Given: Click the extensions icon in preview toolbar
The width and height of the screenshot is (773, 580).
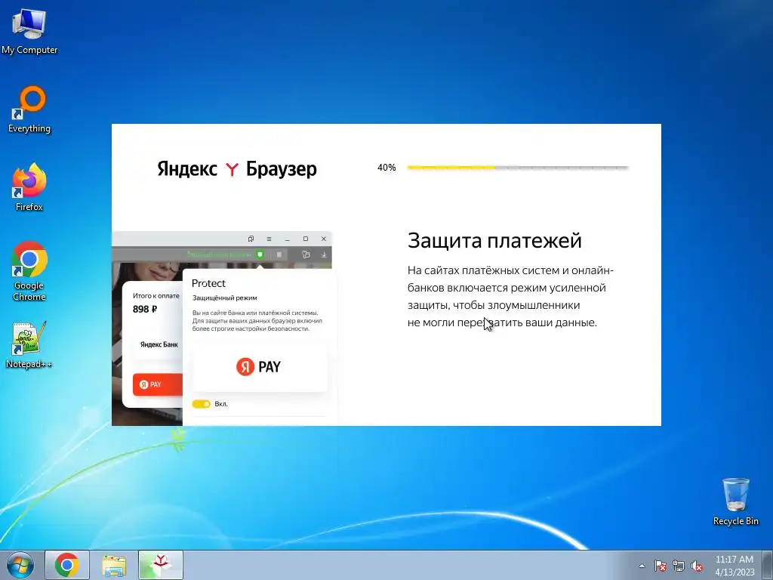Looking at the screenshot, I should point(306,255).
